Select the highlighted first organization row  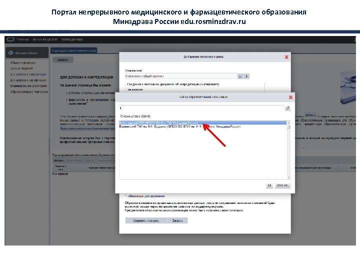pos(203,123)
